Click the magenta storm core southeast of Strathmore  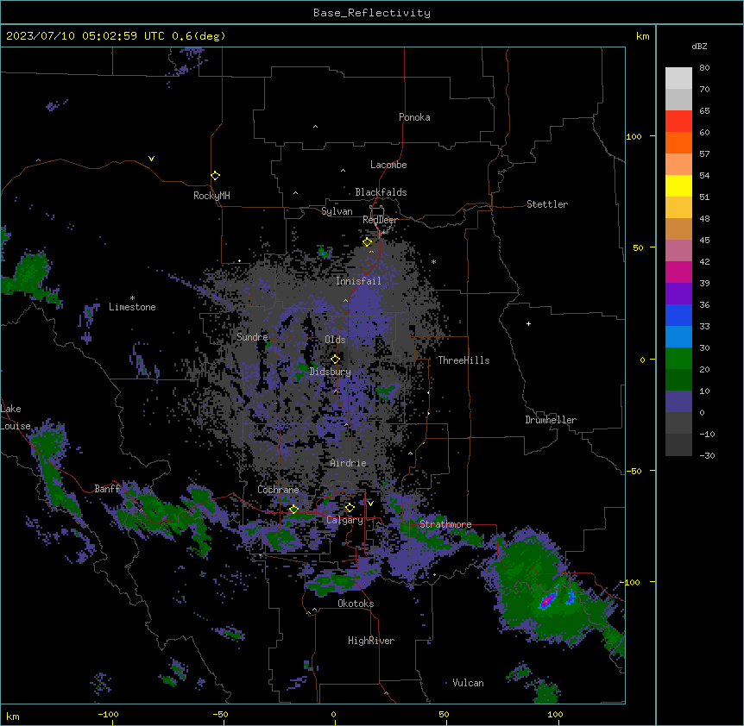tap(548, 599)
